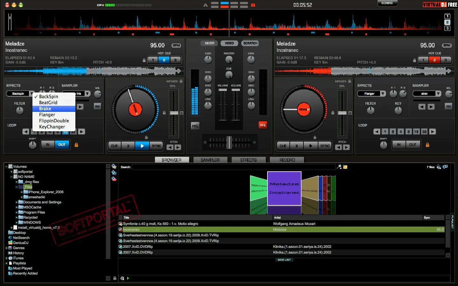Select loop length 16 on right deck
Screen dimensions: 458x286
416,132
